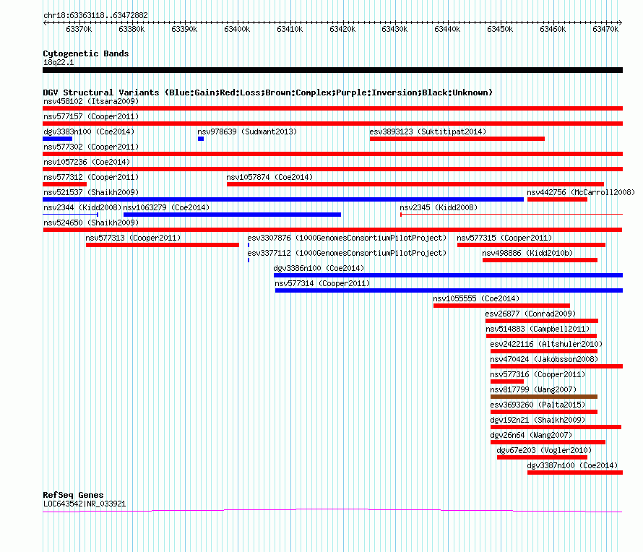The height and width of the screenshot is (552, 643).
Task: Click the black 18q22.1 cytogenetic band bar
Action: tap(332, 70)
